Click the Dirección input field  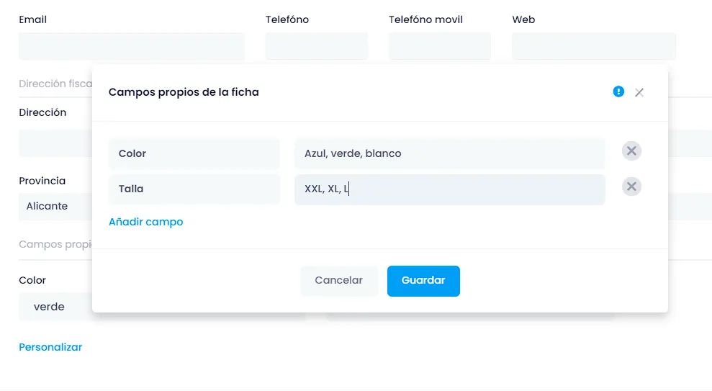pos(55,143)
